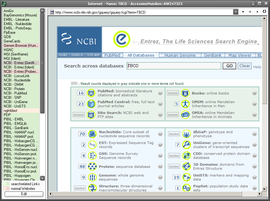Open the Help link beside search

tap(257, 67)
